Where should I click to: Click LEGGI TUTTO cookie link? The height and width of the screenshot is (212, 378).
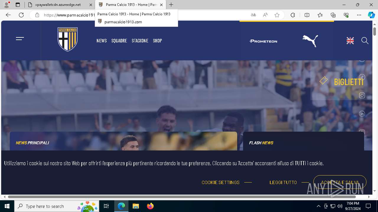point(283,183)
